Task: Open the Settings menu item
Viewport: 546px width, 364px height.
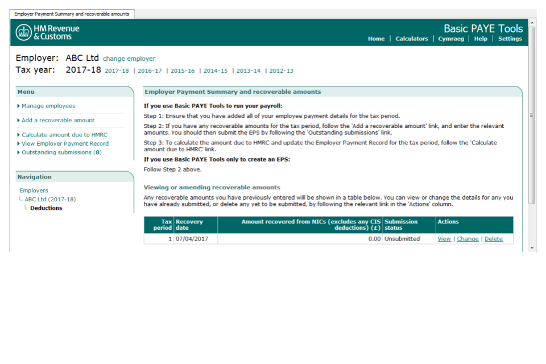Action: [510, 39]
